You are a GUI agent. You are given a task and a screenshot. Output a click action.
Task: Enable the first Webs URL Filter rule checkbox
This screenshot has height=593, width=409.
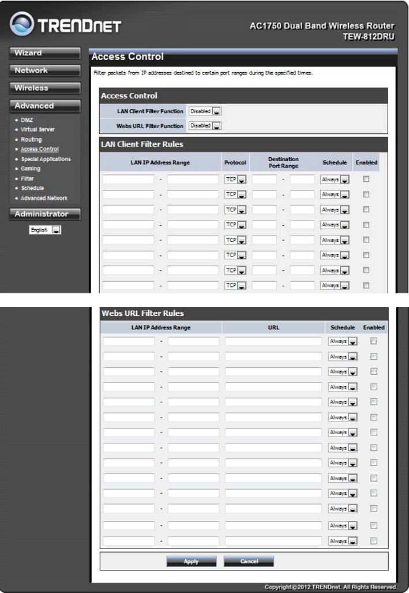click(x=374, y=341)
